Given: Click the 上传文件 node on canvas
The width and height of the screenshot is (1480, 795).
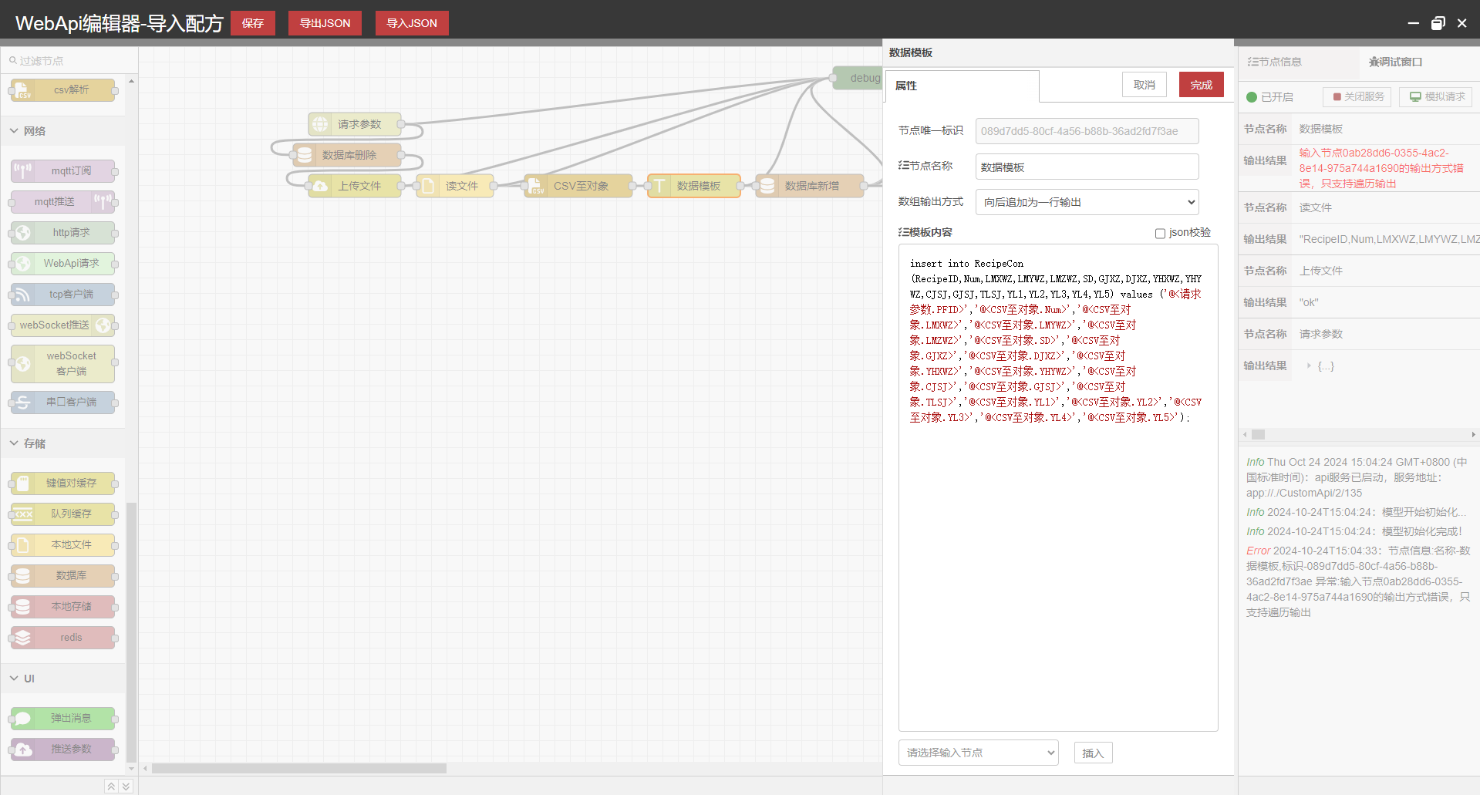Looking at the screenshot, I should coord(355,186).
